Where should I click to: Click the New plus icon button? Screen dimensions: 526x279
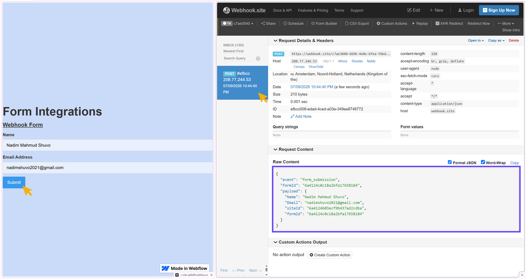pyautogui.click(x=436, y=10)
